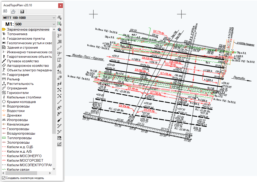257x182 pixels.
Task: Open the M1: 500 scale dropdown
Action: [35, 24]
